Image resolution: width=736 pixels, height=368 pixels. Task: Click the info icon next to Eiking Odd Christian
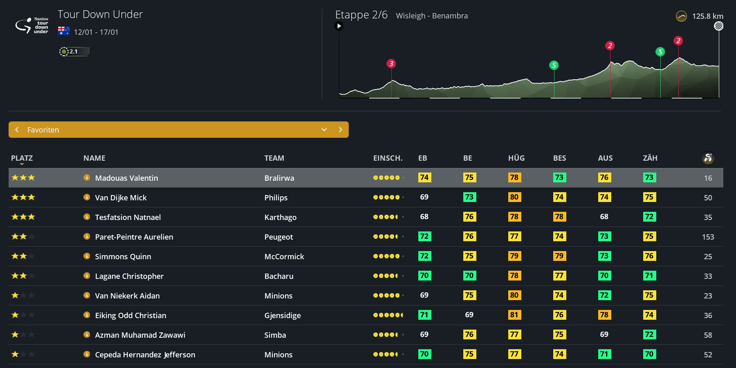tap(87, 315)
